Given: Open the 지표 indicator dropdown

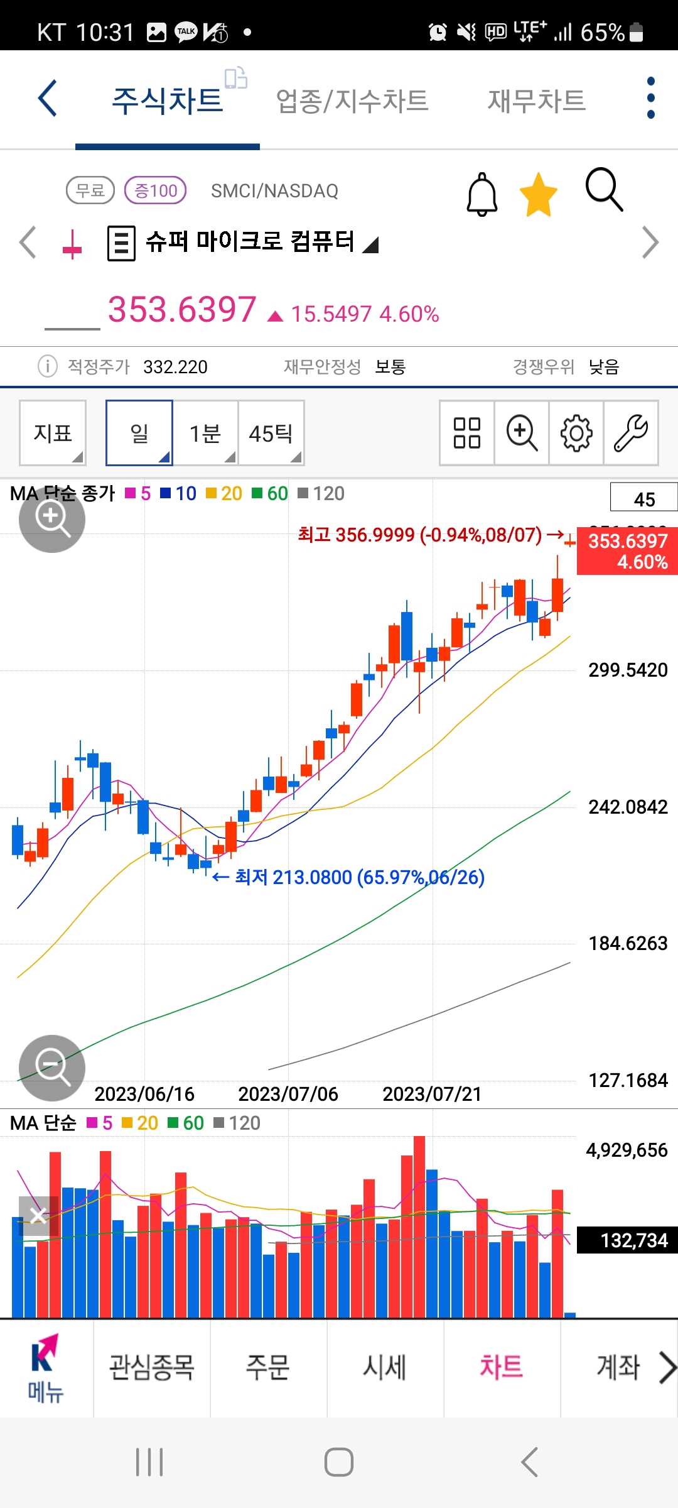Looking at the screenshot, I should point(53,433).
